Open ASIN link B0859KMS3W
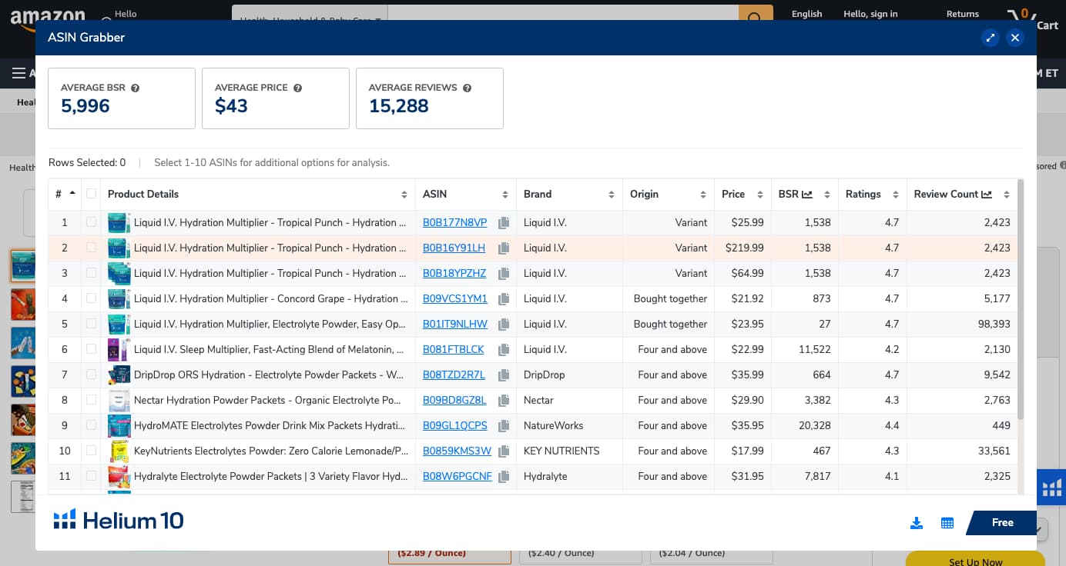This screenshot has height=566, width=1066. tap(457, 451)
